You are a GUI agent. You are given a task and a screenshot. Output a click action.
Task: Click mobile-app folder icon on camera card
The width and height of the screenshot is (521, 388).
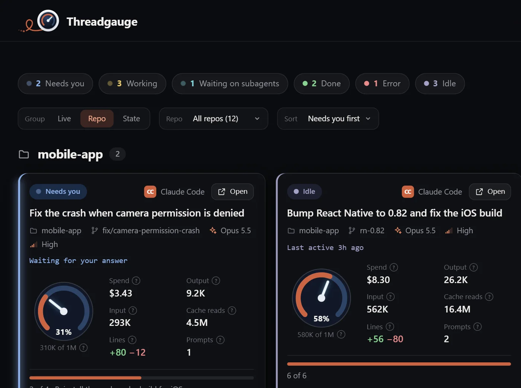pos(33,231)
